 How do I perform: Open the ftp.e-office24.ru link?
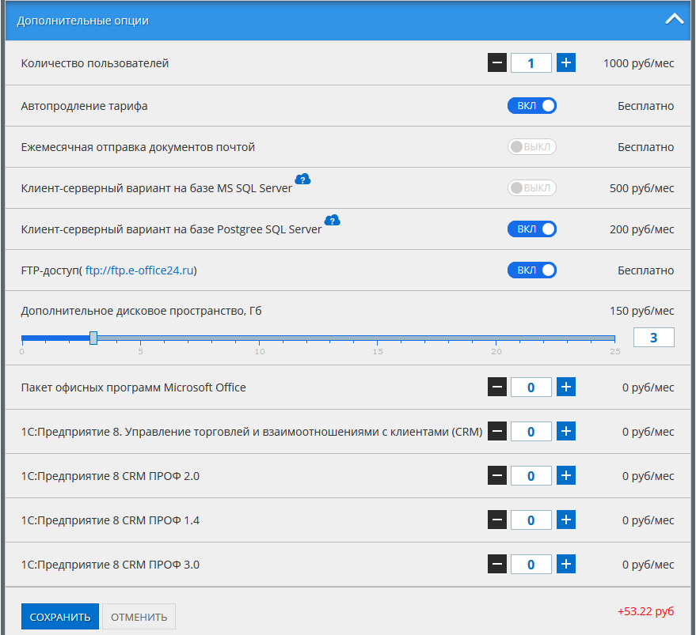[139, 270]
